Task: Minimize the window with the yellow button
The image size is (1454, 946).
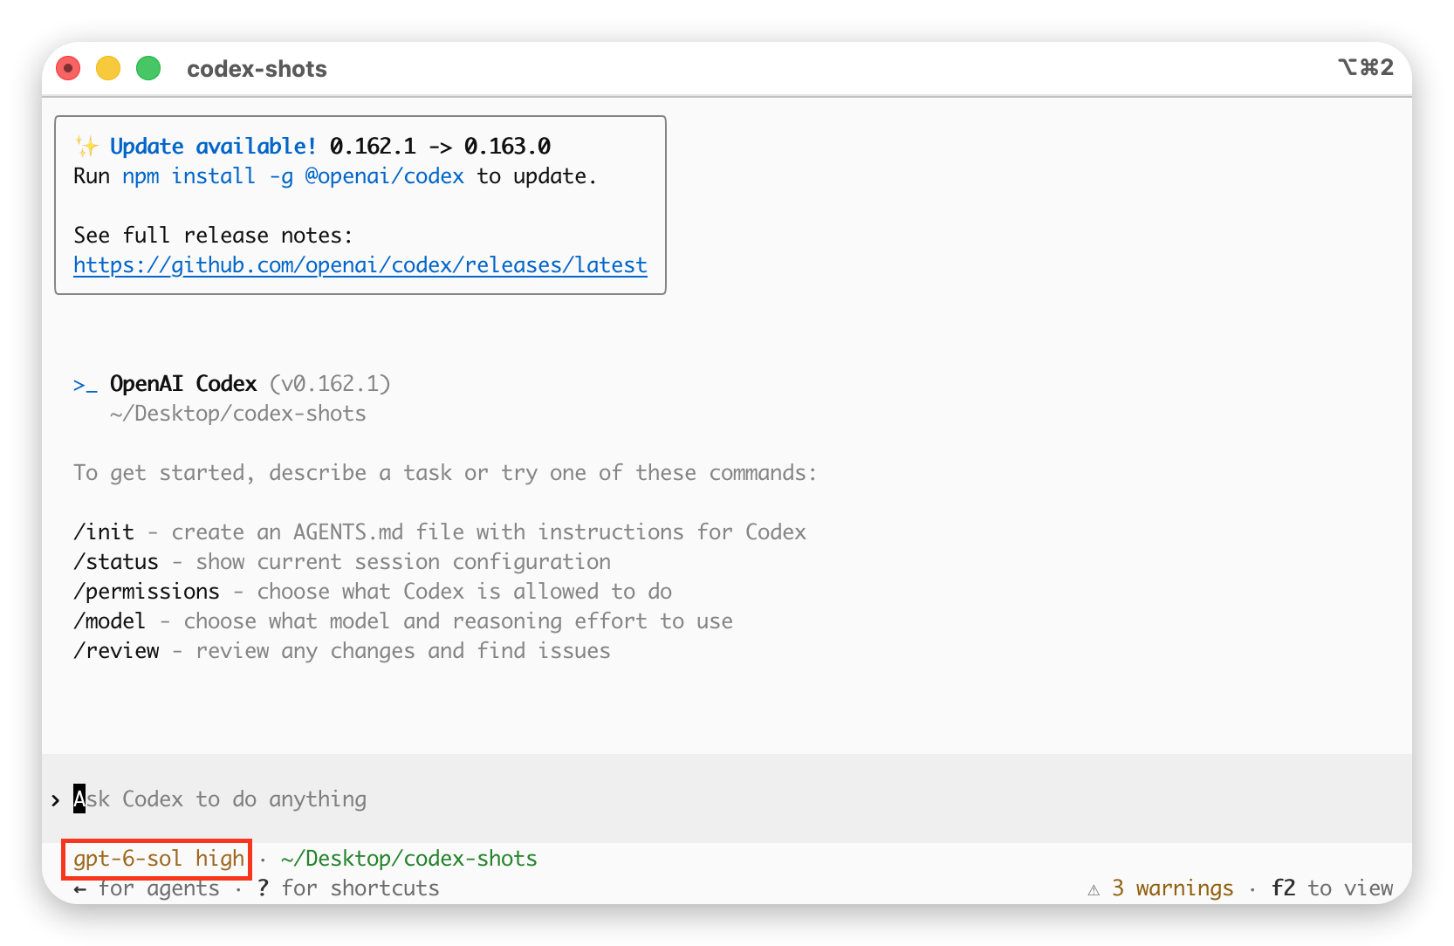Action: [x=108, y=68]
